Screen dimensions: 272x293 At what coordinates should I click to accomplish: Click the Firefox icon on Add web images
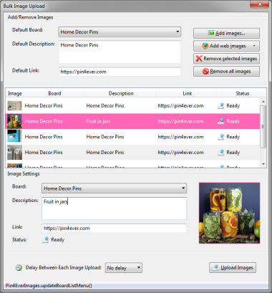click(x=205, y=46)
